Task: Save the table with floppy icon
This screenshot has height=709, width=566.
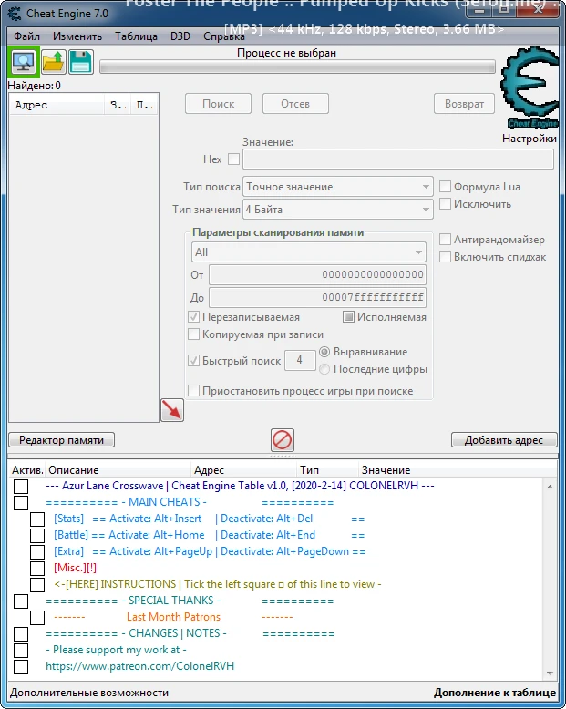Action: [x=81, y=61]
